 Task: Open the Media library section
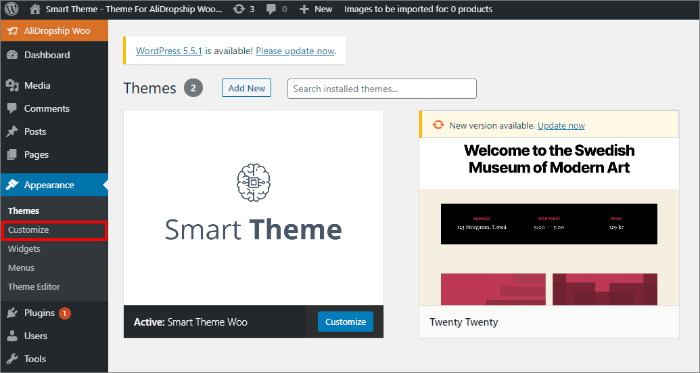37,85
